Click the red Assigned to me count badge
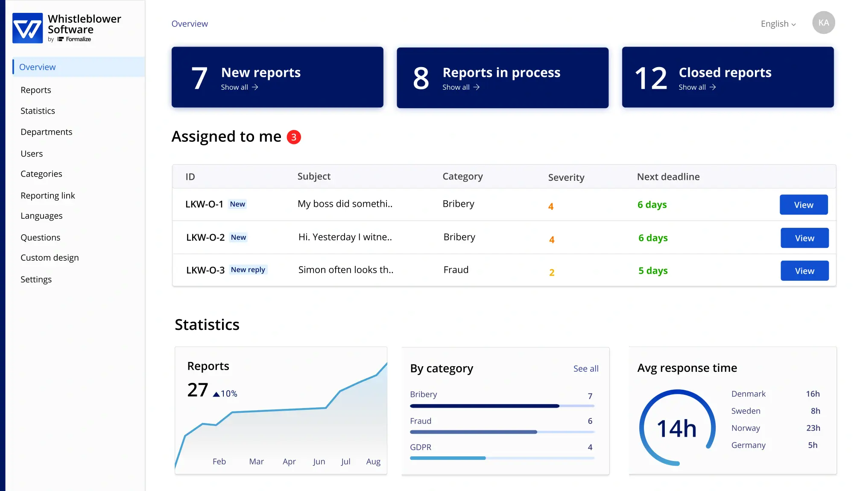 (x=294, y=137)
